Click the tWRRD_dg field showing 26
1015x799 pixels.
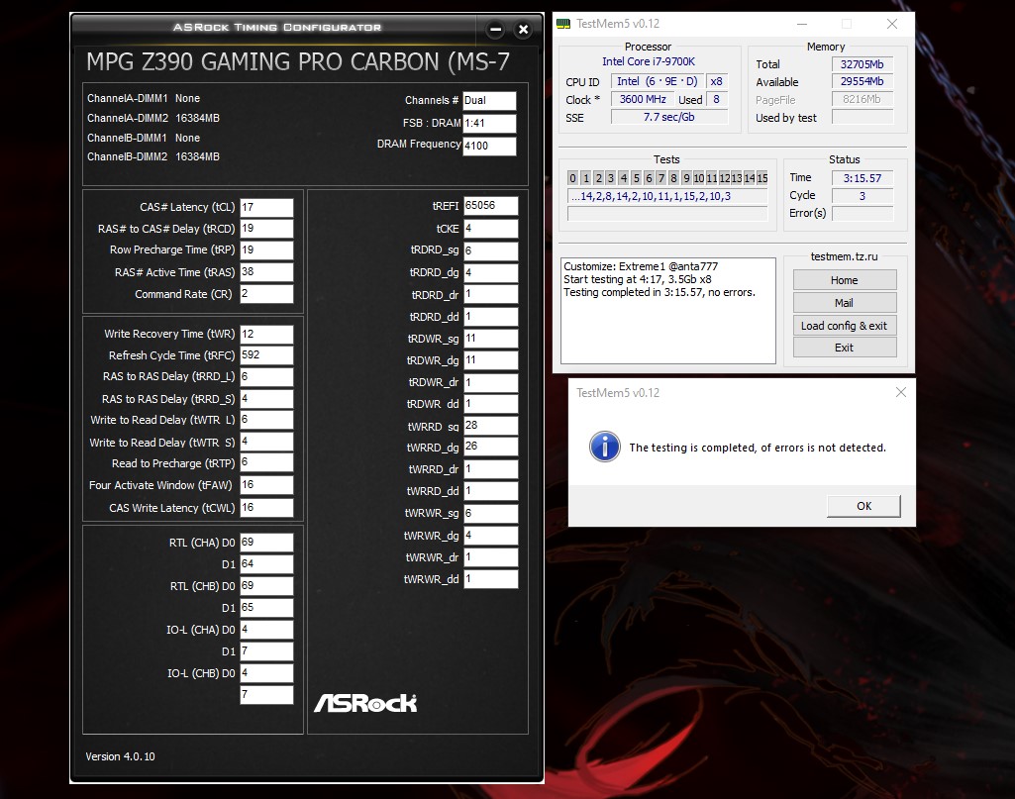coord(491,447)
